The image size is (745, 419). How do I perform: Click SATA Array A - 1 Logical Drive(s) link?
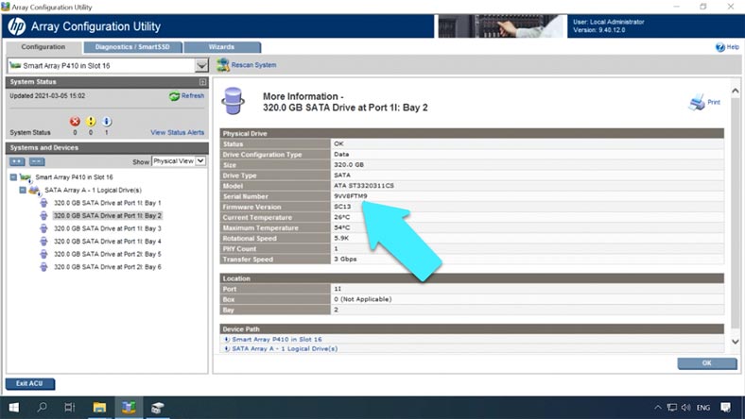coord(285,348)
